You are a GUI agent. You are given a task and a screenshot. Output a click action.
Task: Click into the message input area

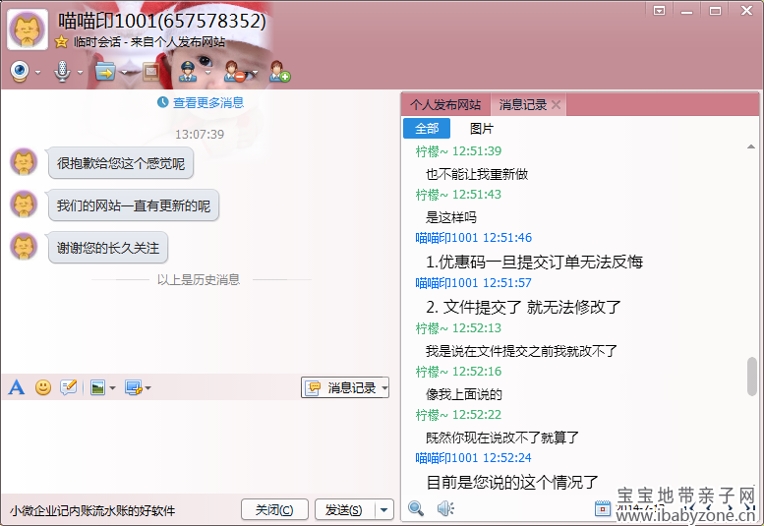200,445
